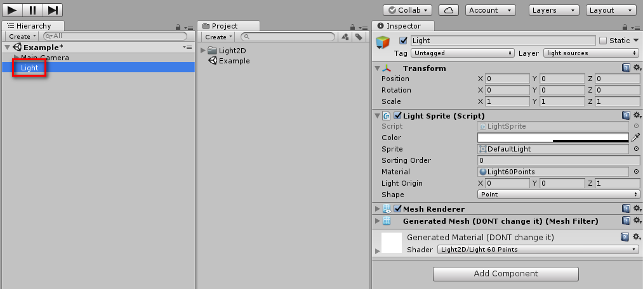Advance one frame with the Step button
Screen dimensions: 643x289
(x=53, y=10)
